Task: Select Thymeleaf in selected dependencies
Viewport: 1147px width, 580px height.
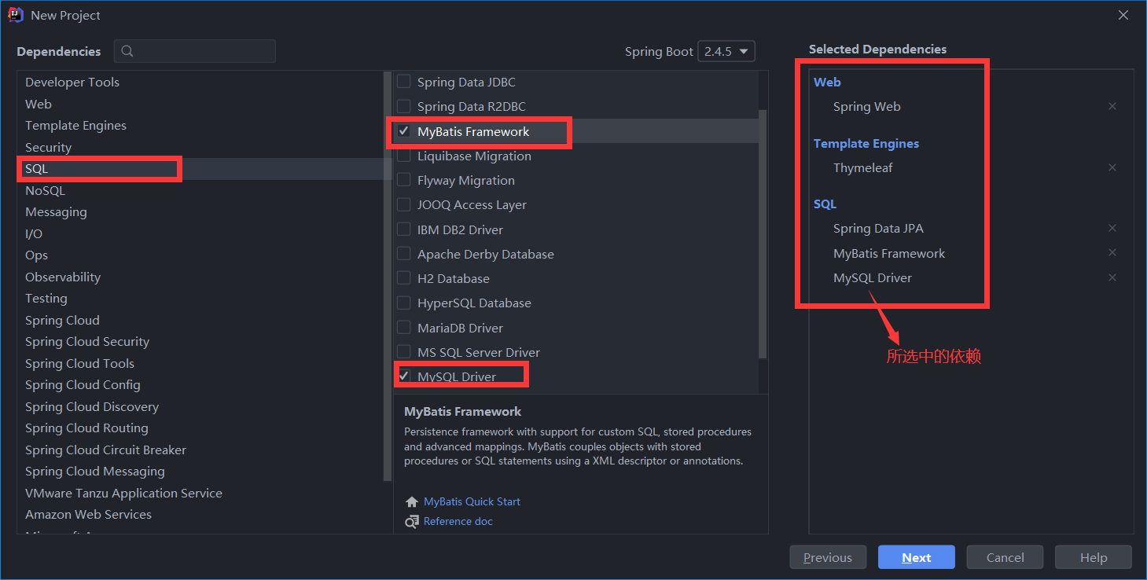Action: (863, 167)
